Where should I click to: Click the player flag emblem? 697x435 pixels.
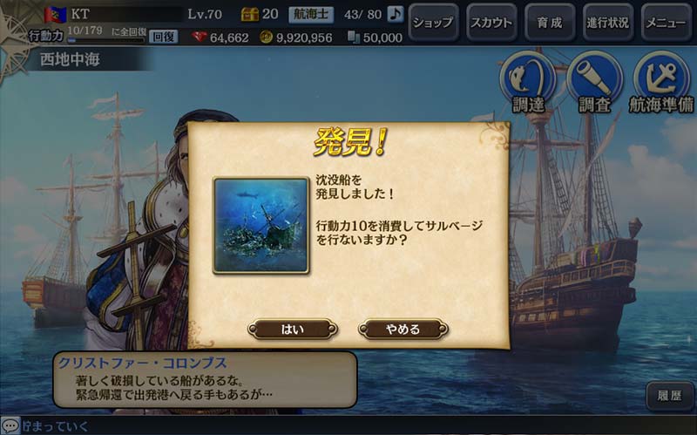tap(55, 15)
